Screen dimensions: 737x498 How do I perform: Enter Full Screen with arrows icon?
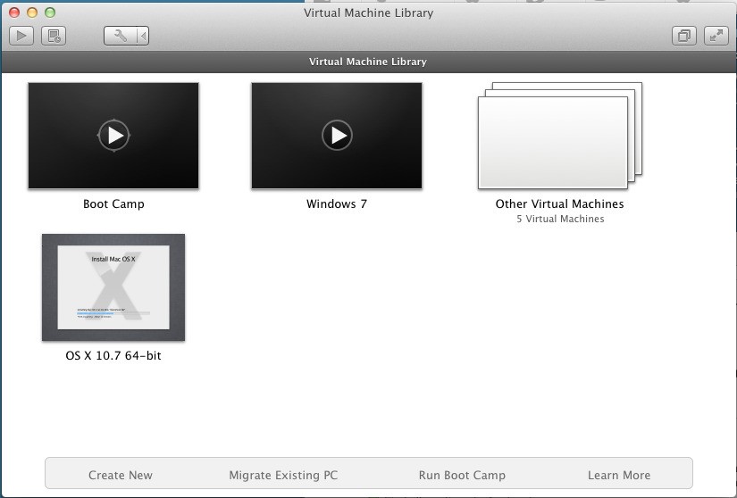[x=716, y=36]
